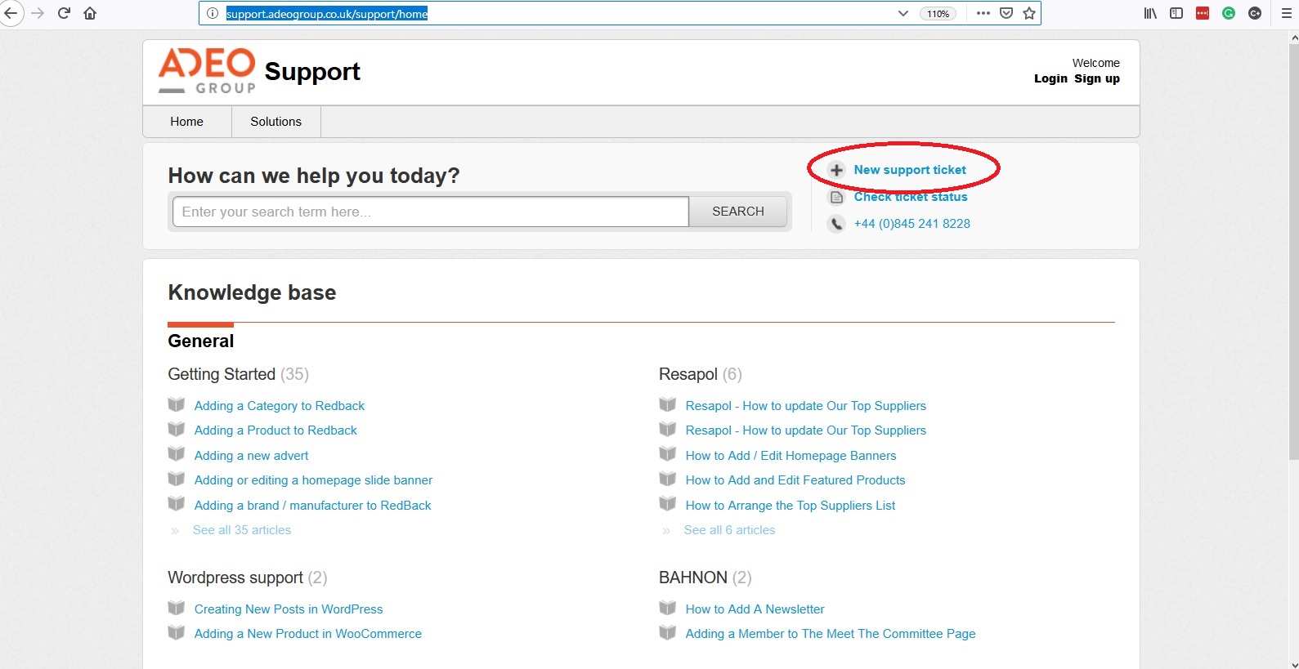This screenshot has height=669, width=1299.
Task: Click the book icon beside Adding a new advert
Action: pyautogui.click(x=176, y=454)
